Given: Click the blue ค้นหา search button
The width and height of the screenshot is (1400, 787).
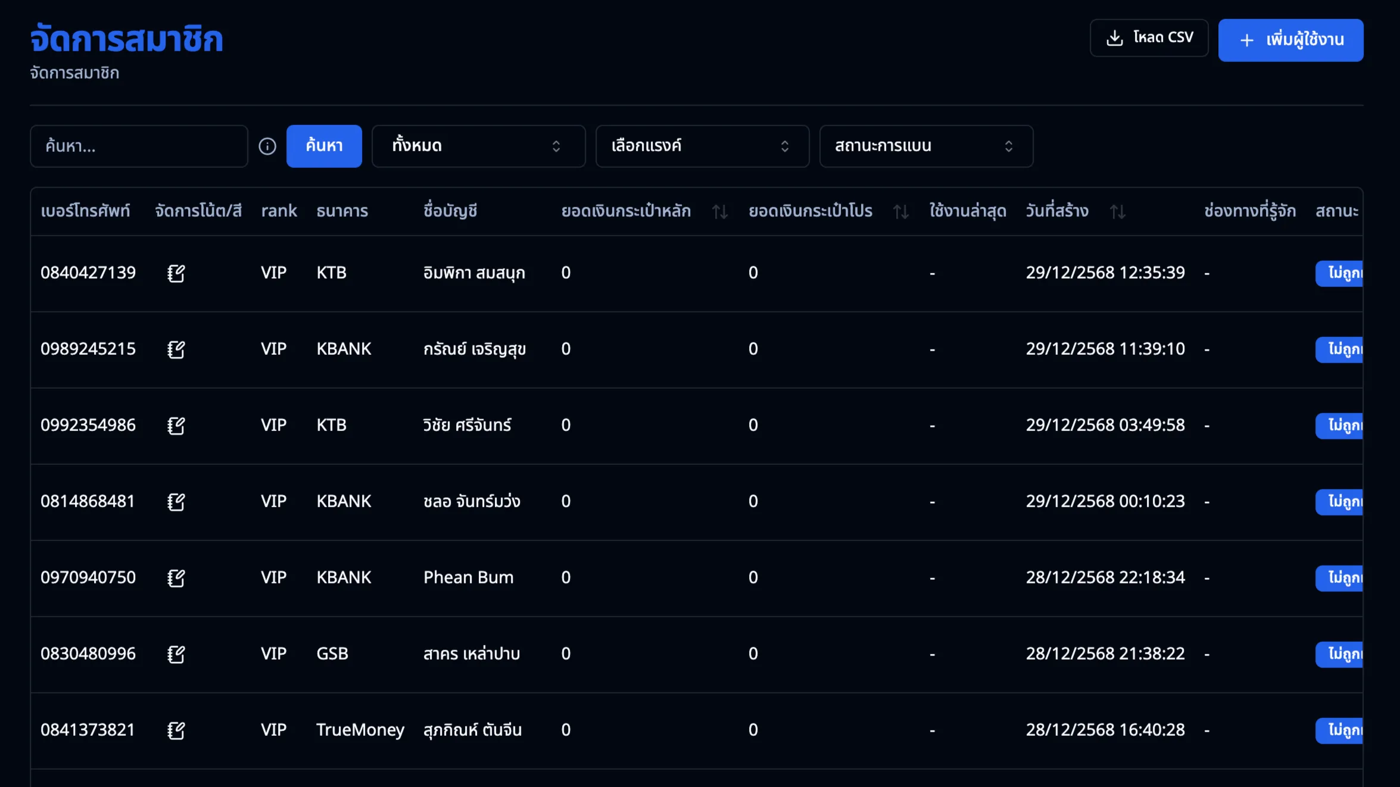Looking at the screenshot, I should [324, 146].
